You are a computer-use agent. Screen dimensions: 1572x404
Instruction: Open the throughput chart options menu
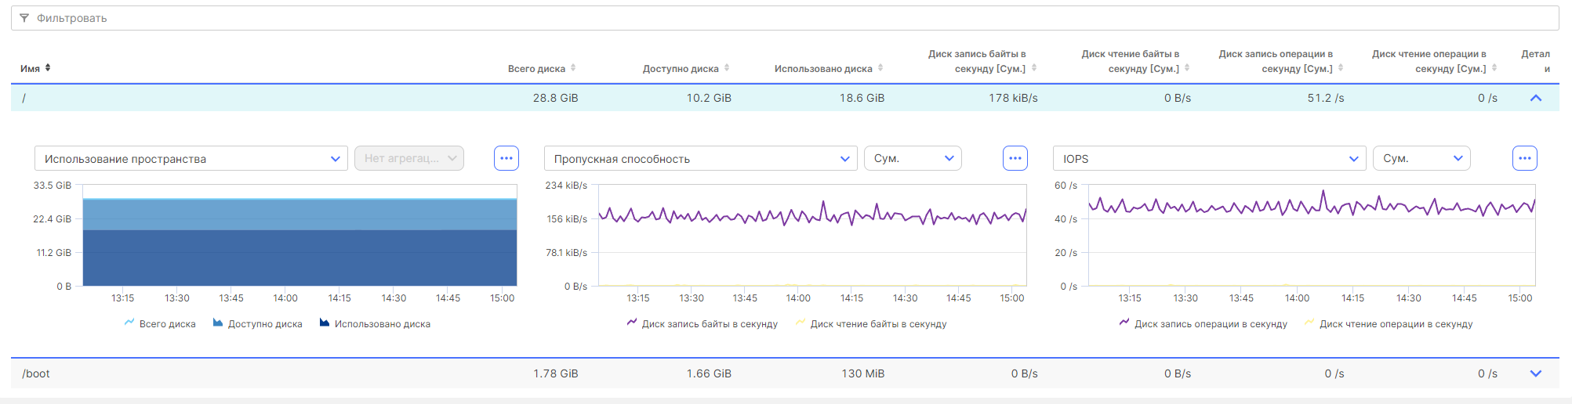(1015, 158)
